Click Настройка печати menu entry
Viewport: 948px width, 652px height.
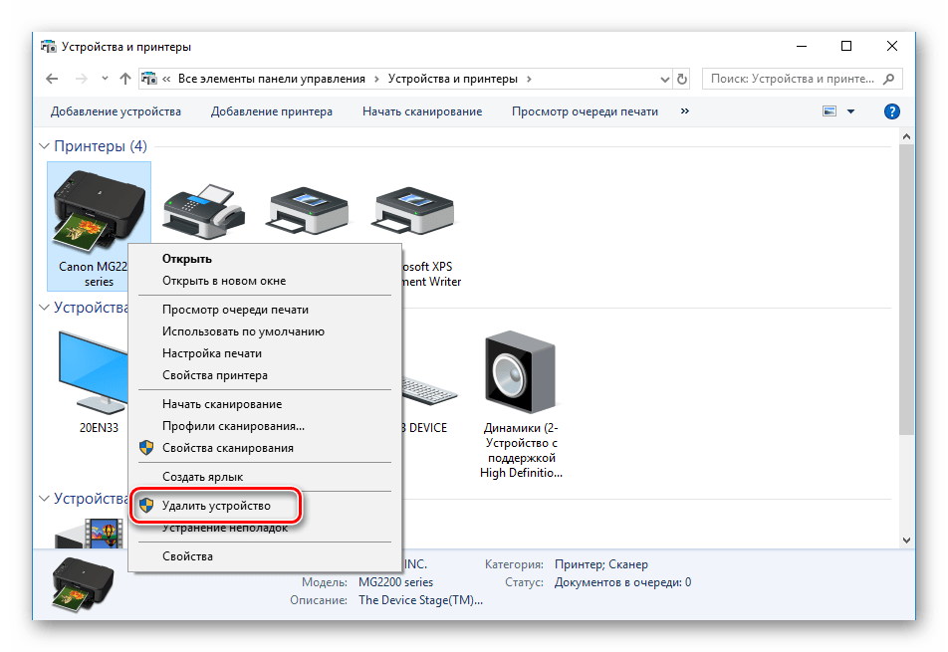click(x=211, y=353)
